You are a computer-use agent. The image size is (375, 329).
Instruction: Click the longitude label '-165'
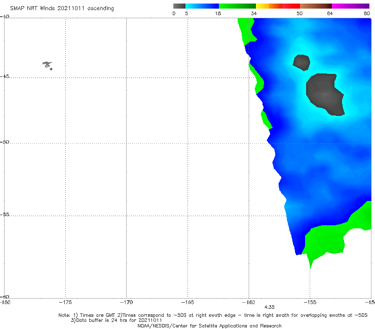click(x=188, y=303)
